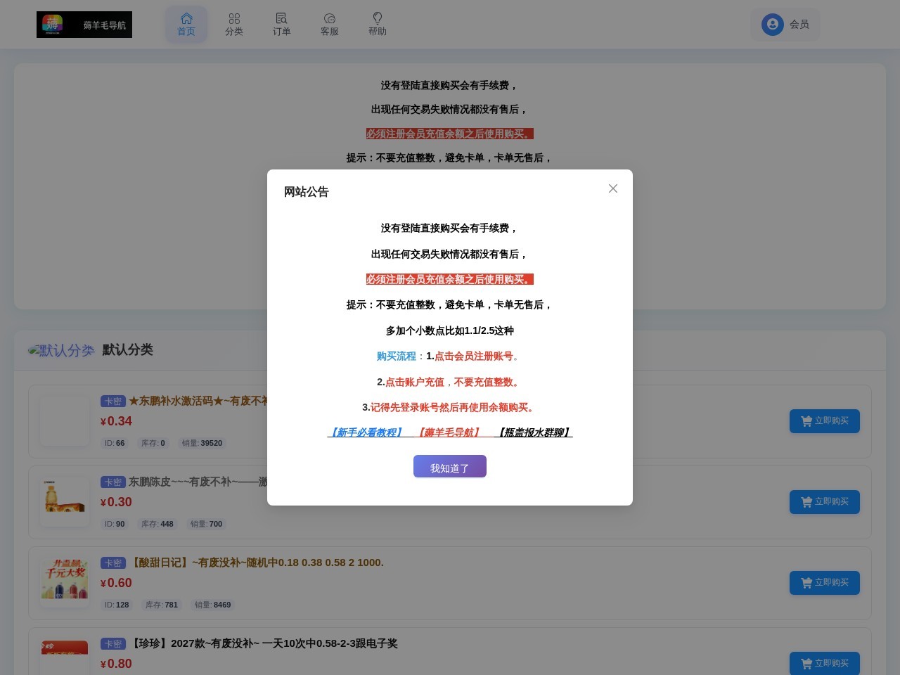Image resolution: width=900 pixels, height=675 pixels.
Task: Open the 薅羊毛导航 link in dialog
Action: click(x=449, y=432)
